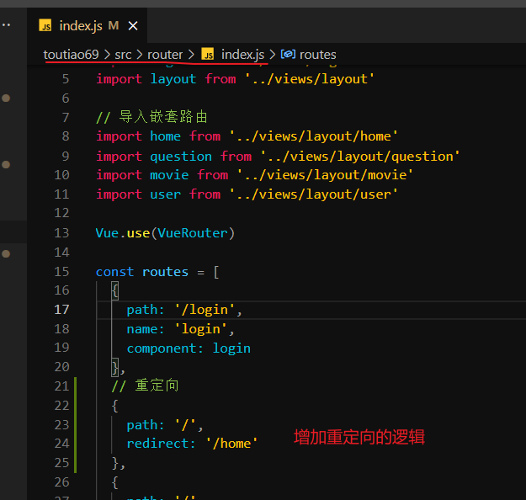Click the JS icon in the breadcrumb

coord(208,54)
